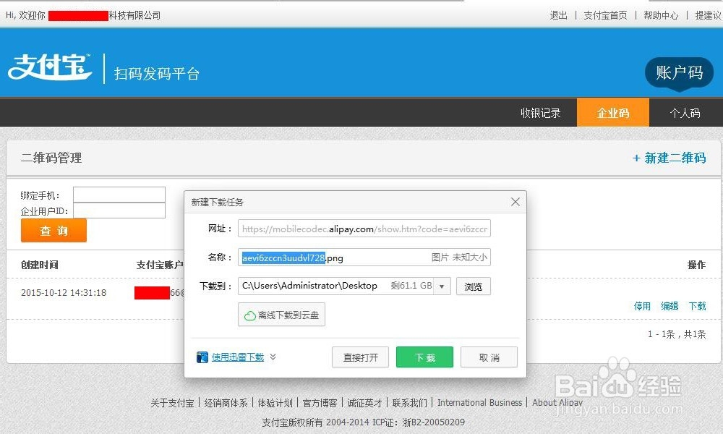Click + 新建二维码

669,158
